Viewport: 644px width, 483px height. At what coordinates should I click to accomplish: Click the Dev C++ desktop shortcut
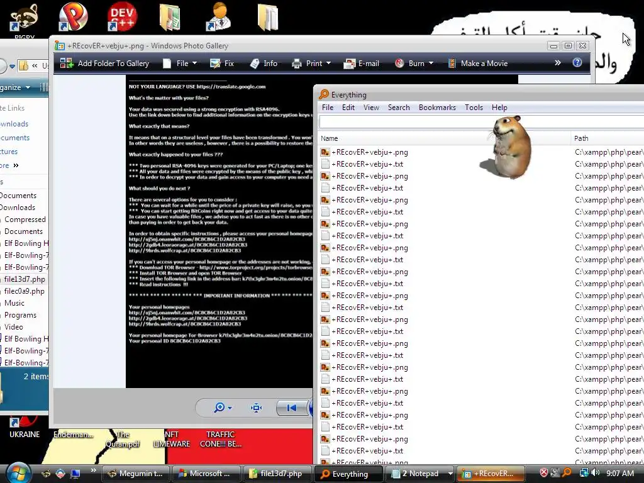tap(122, 17)
